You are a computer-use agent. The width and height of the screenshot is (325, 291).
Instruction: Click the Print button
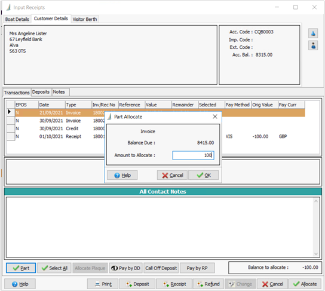click(x=103, y=284)
